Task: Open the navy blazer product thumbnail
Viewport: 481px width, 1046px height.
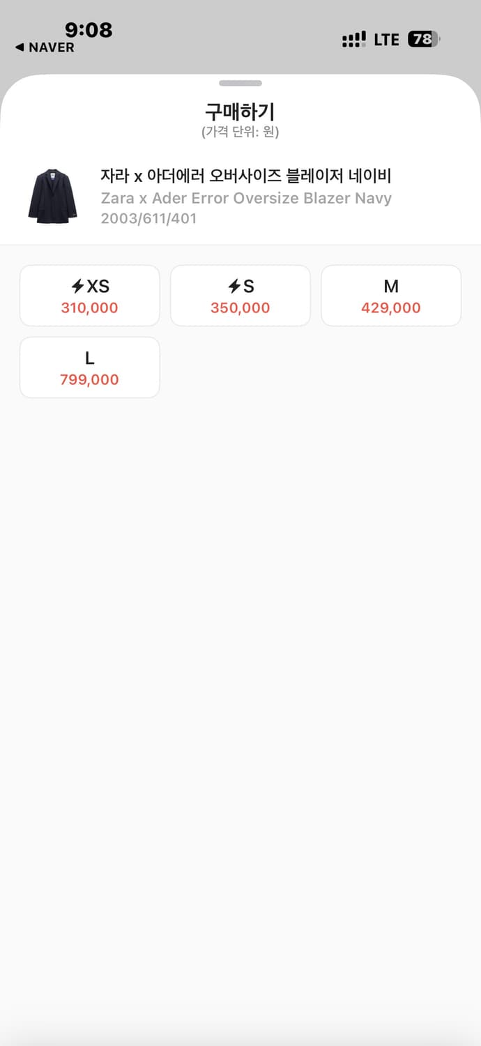Action: point(52,196)
